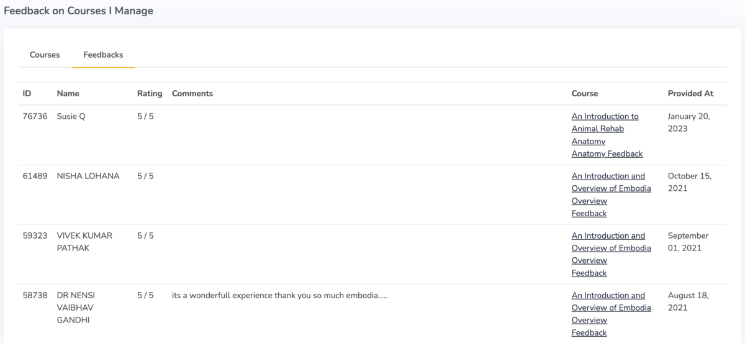Click the name NISHA LOHANA
Viewport: 745px width, 343px height.
pyautogui.click(x=88, y=176)
